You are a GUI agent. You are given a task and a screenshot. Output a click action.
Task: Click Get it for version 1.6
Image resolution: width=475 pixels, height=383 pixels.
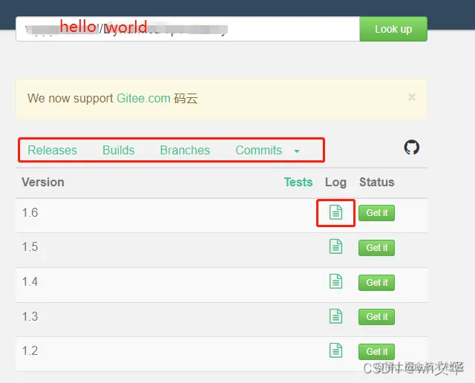coord(376,213)
